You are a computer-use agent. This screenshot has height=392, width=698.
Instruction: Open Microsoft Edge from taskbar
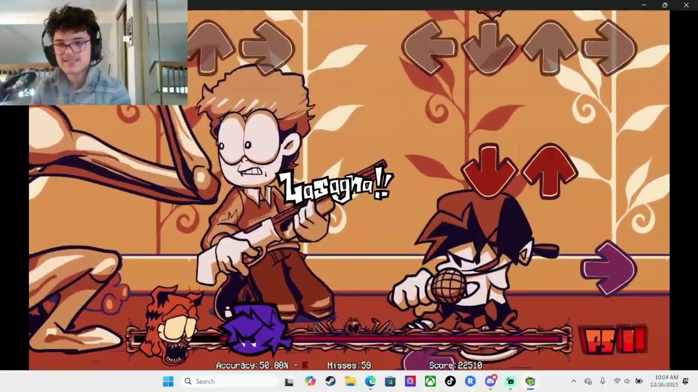pos(370,381)
